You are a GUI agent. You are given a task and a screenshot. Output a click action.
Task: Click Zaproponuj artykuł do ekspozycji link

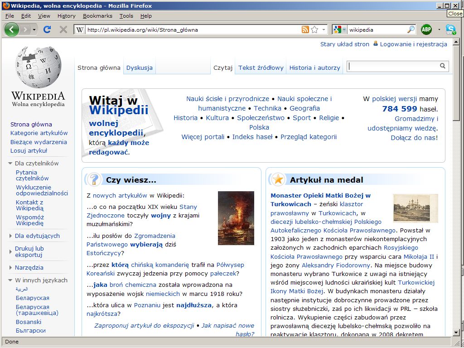tap(144, 325)
